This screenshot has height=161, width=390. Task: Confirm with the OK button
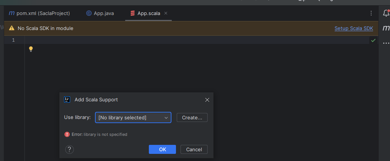162,150
